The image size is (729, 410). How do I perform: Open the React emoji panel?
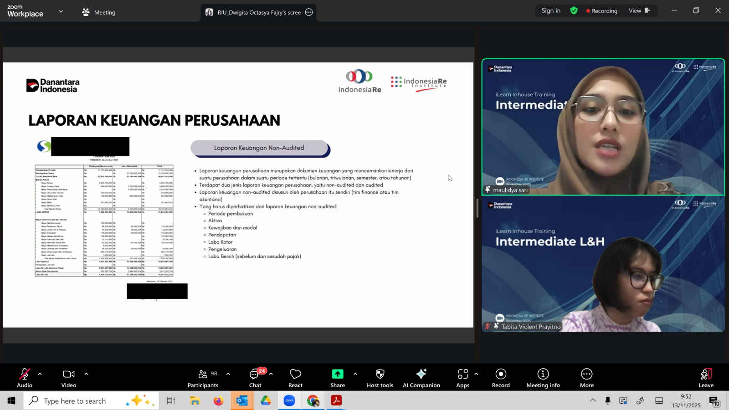[x=295, y=378]
